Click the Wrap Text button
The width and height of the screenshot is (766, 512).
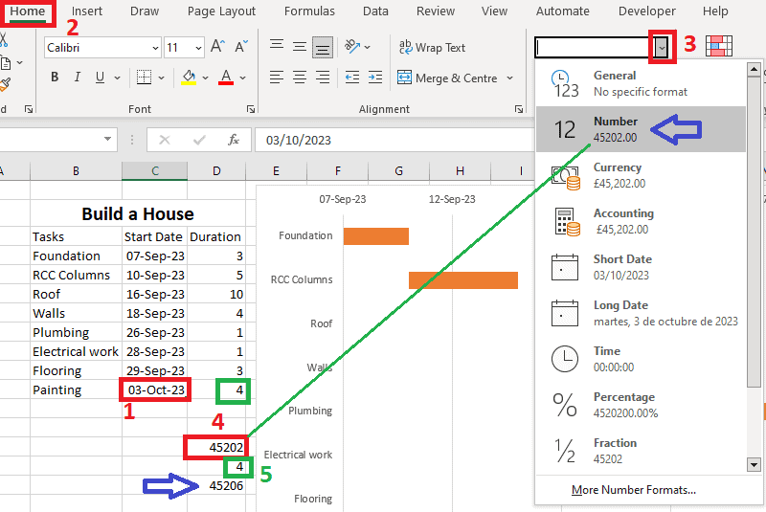[432, 47]
